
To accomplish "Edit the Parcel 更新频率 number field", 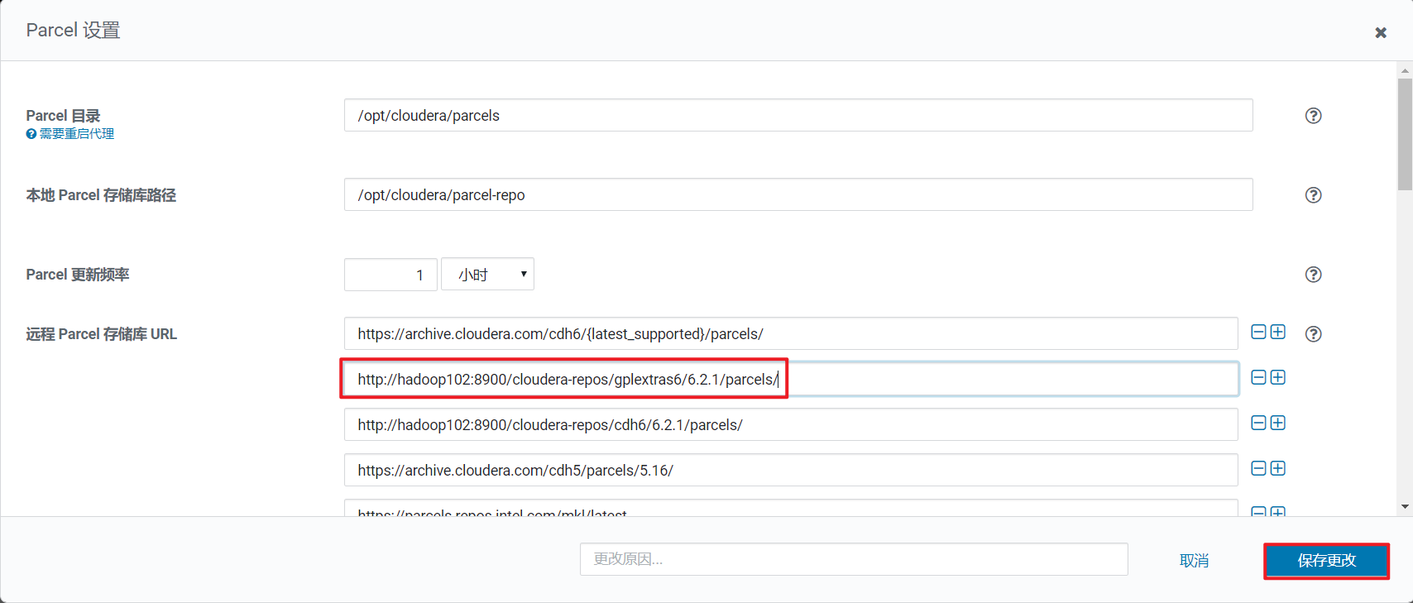I will coord(390,274).
